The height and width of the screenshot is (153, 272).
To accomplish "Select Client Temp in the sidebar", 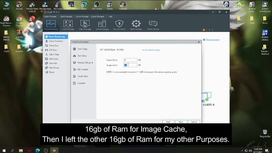I will [x=54, y=54].
